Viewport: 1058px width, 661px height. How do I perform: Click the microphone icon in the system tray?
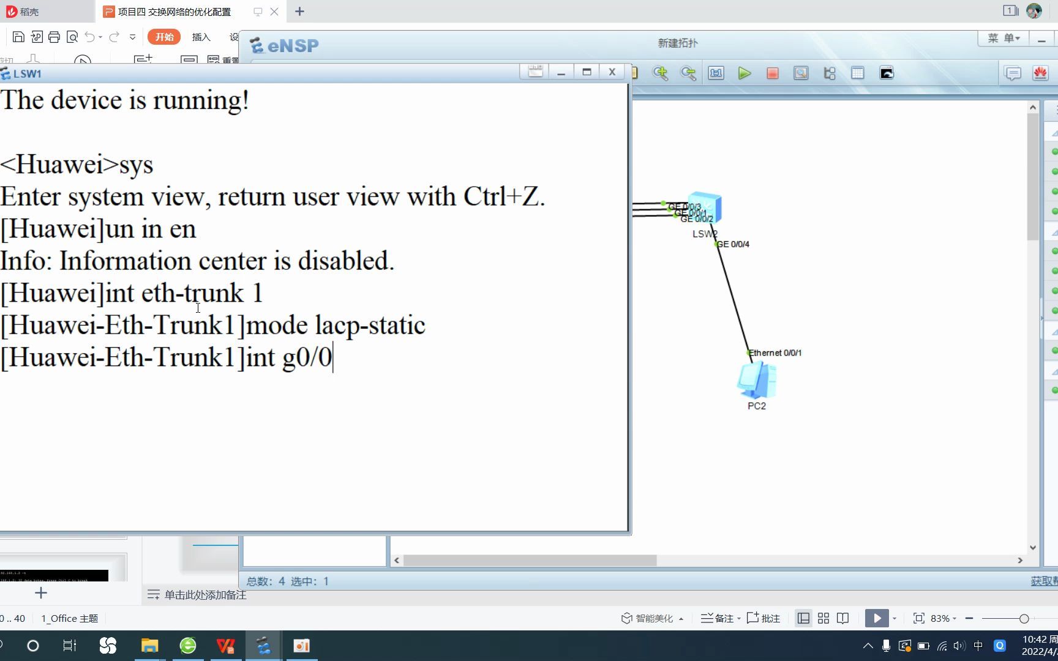pyautogui.click(x=886, y=646)
